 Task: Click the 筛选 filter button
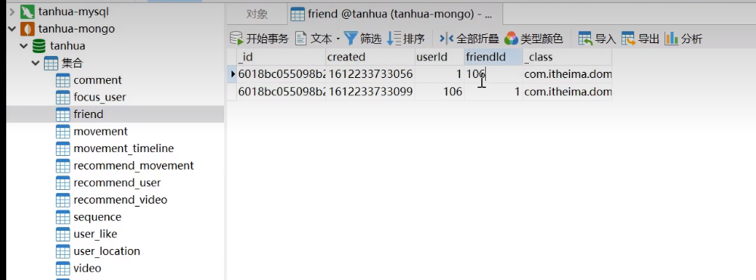(x=362, y=39)
